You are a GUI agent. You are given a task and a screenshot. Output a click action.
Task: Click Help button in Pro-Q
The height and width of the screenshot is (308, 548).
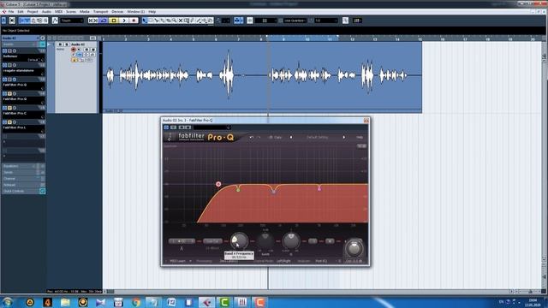tap(360, 137)
